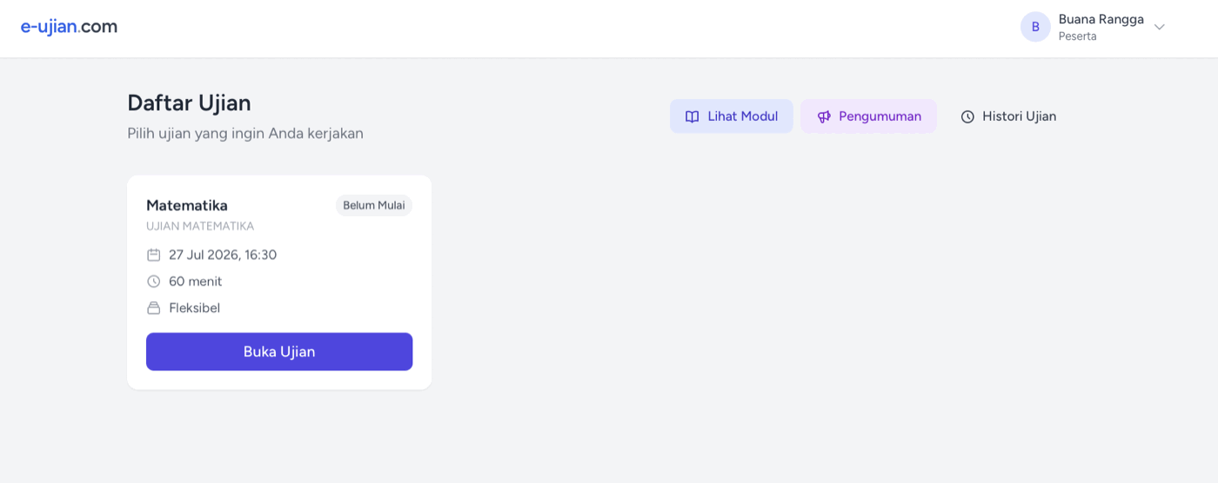
Task: Open the Lihat Modul page
Action: pos(732,116)
